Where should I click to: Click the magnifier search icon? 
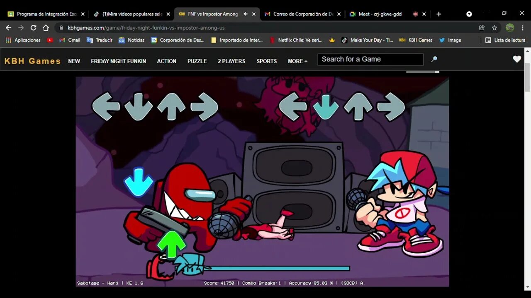tap(434, 59)
